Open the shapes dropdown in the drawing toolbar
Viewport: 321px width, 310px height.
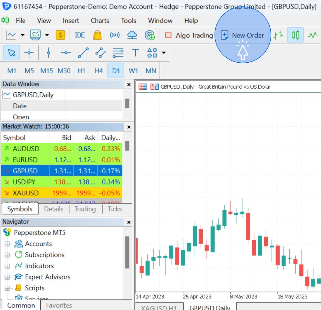pyautogui.click(x=164, y=53)
